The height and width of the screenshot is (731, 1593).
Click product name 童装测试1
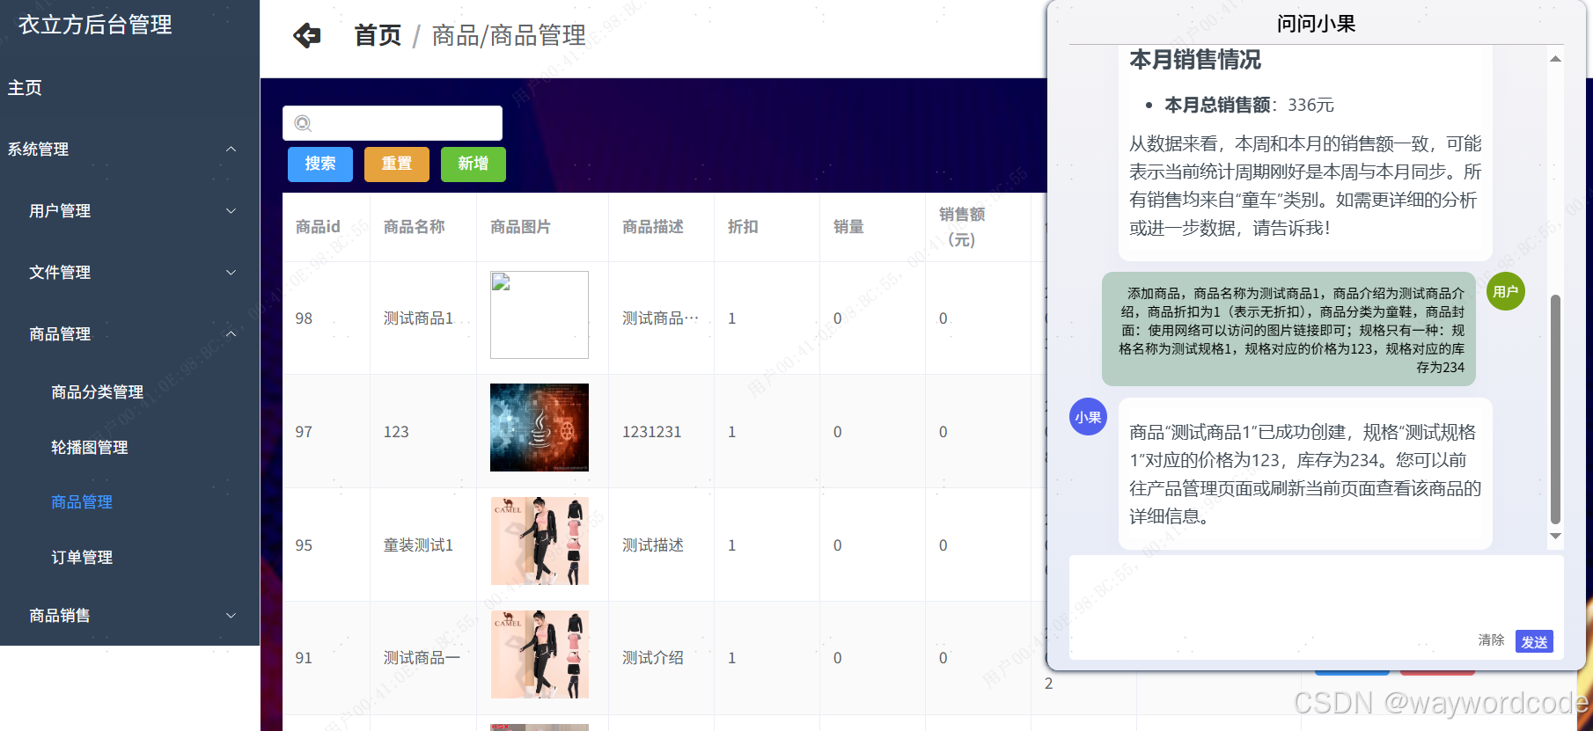tap(418, 545)
